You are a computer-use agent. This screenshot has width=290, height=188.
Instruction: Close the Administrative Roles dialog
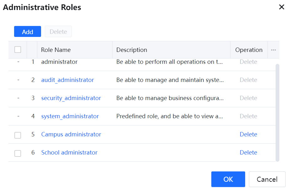click(x=282, y=7)
